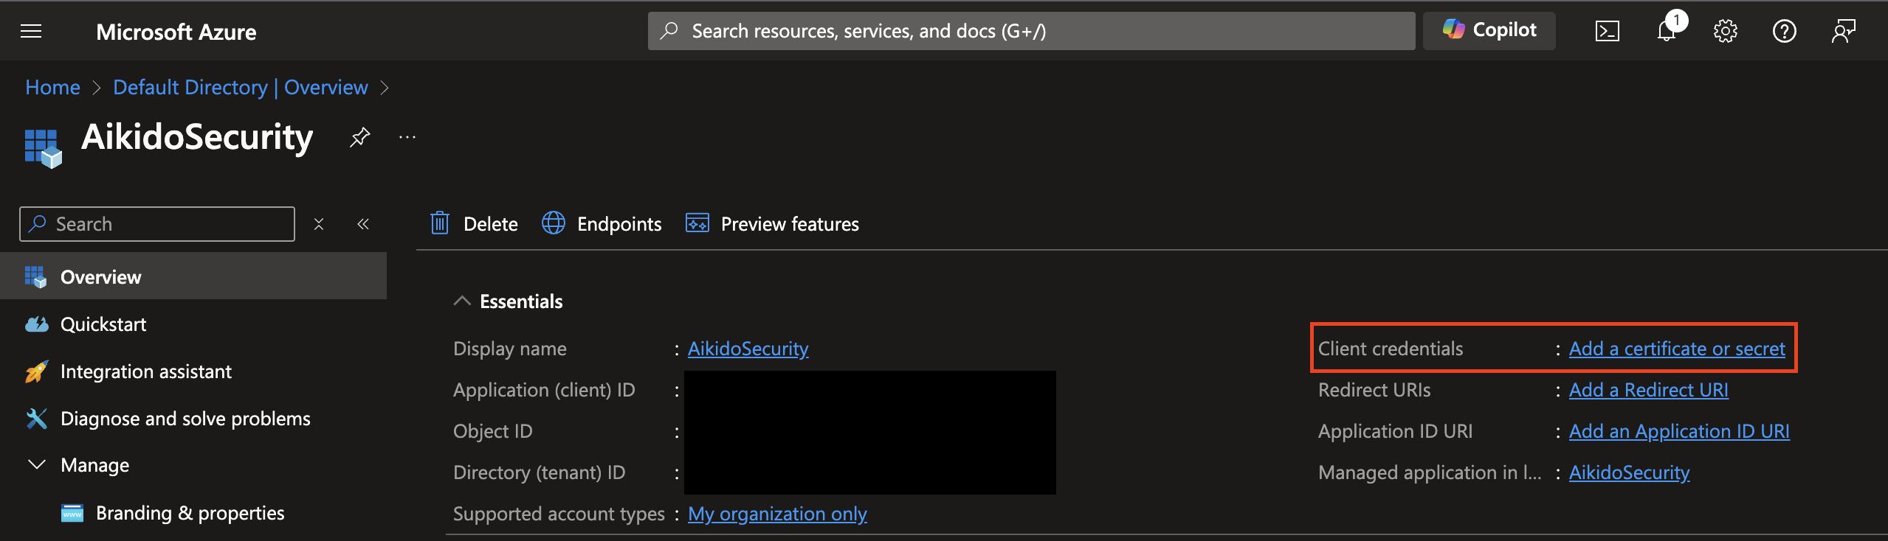Click Add a certificate or secret
Image resolution: width=1888 pixels, height=541 pixels.
pyautogui.click(x=1677, y=349)
